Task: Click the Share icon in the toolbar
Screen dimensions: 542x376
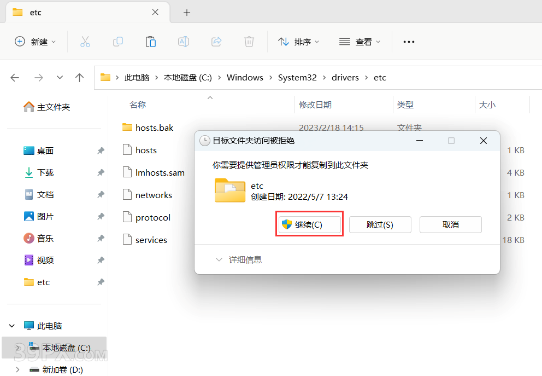Action: click(x=216, y=41)
